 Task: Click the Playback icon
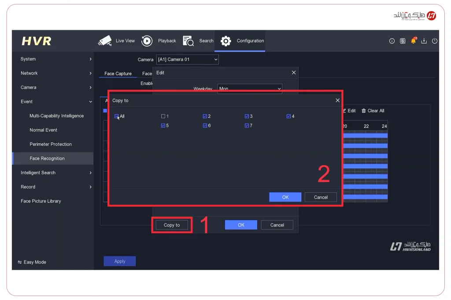pyautogui.click(x=147, y=41)
